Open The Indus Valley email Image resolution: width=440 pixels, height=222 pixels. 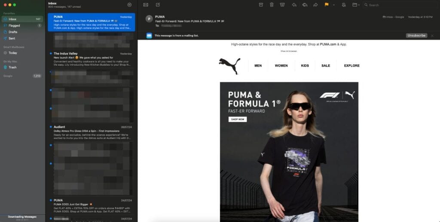click(91, 59)
